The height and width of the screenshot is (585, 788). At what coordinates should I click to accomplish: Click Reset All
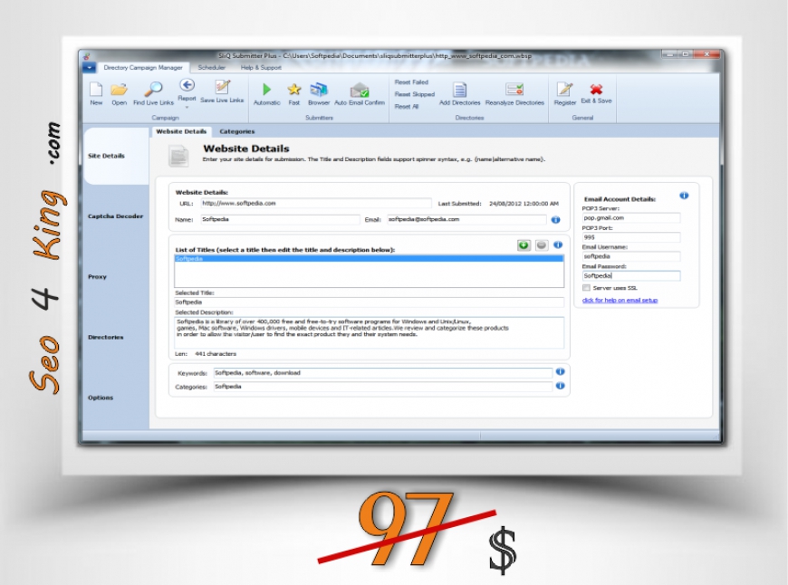[x=407, y=107]
